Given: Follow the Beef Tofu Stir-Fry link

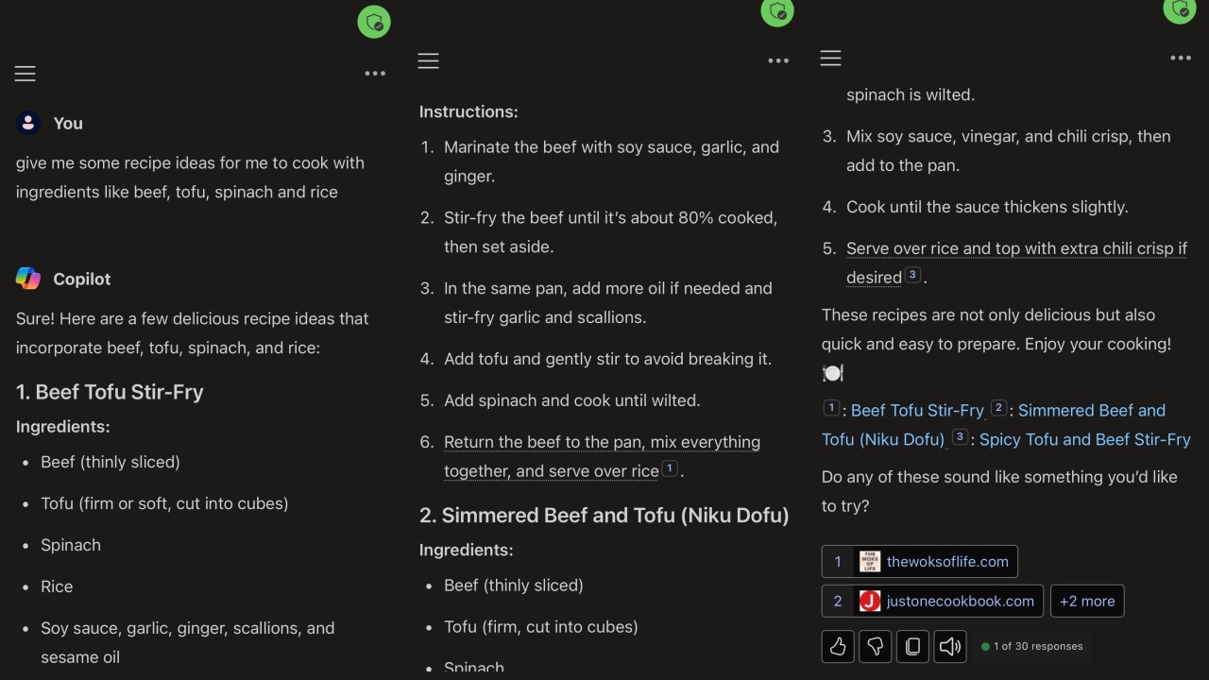Looking at the screenshot, I should [x=917, y=411].
